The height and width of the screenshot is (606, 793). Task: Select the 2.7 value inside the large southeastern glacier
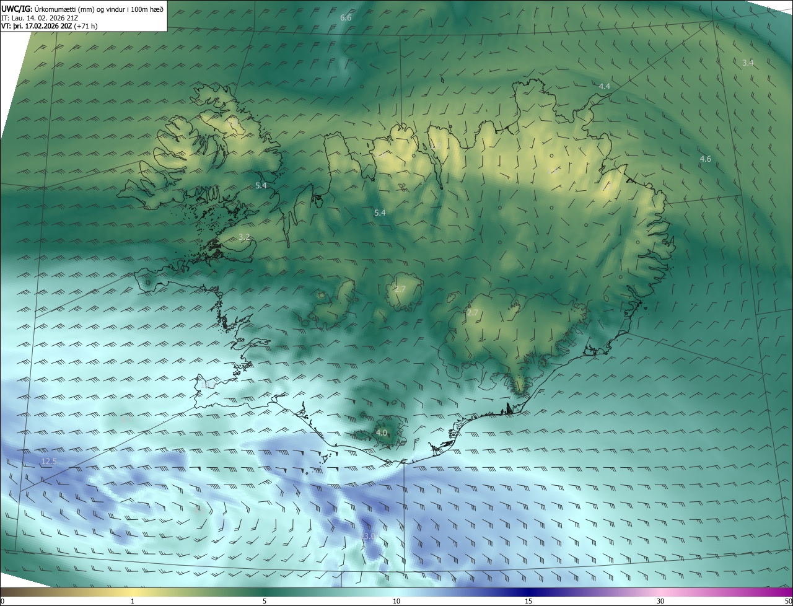point(473,313)
